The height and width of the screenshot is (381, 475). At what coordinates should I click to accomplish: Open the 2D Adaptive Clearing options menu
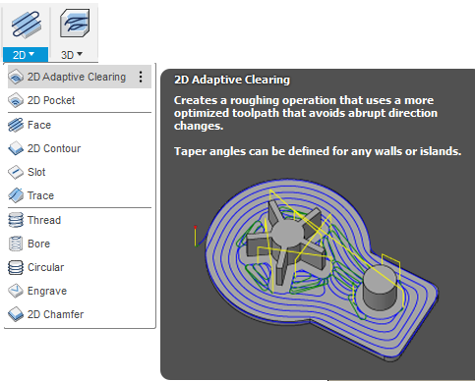click(x=141, y=77)
